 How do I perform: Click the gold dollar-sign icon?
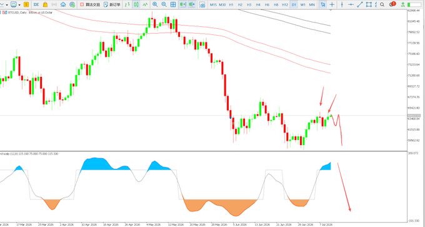click(26, 4)
